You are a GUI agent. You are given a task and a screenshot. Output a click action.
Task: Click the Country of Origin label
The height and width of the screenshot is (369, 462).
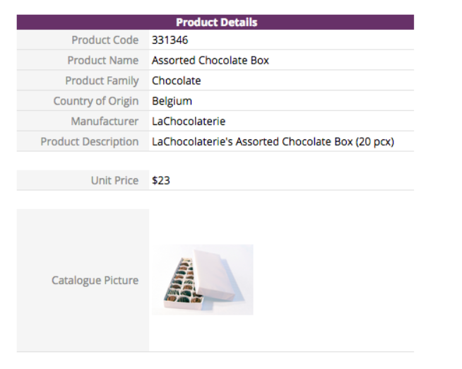96,101
